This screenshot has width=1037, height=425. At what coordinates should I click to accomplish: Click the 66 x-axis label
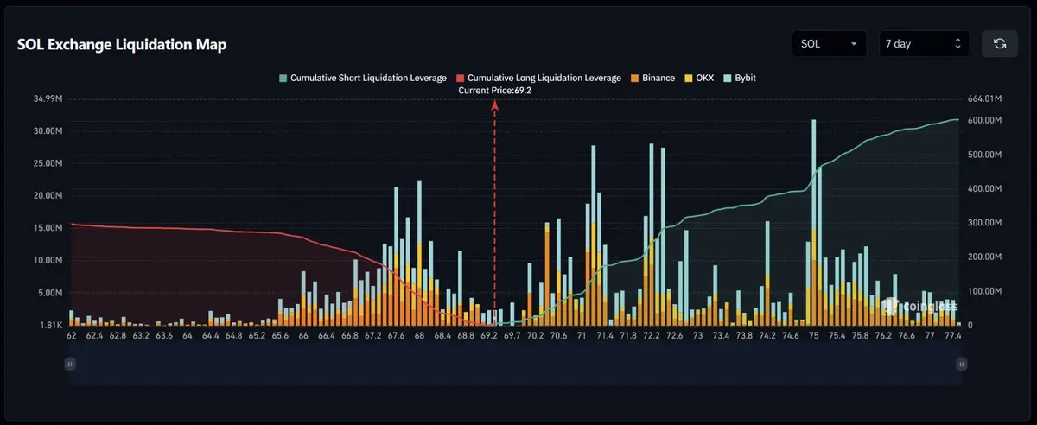(x=303, y=335)
